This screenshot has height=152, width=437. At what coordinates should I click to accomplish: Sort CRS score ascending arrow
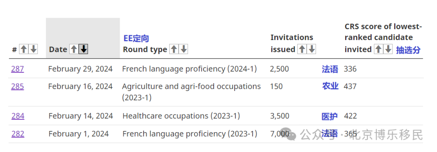click(378, 49)
